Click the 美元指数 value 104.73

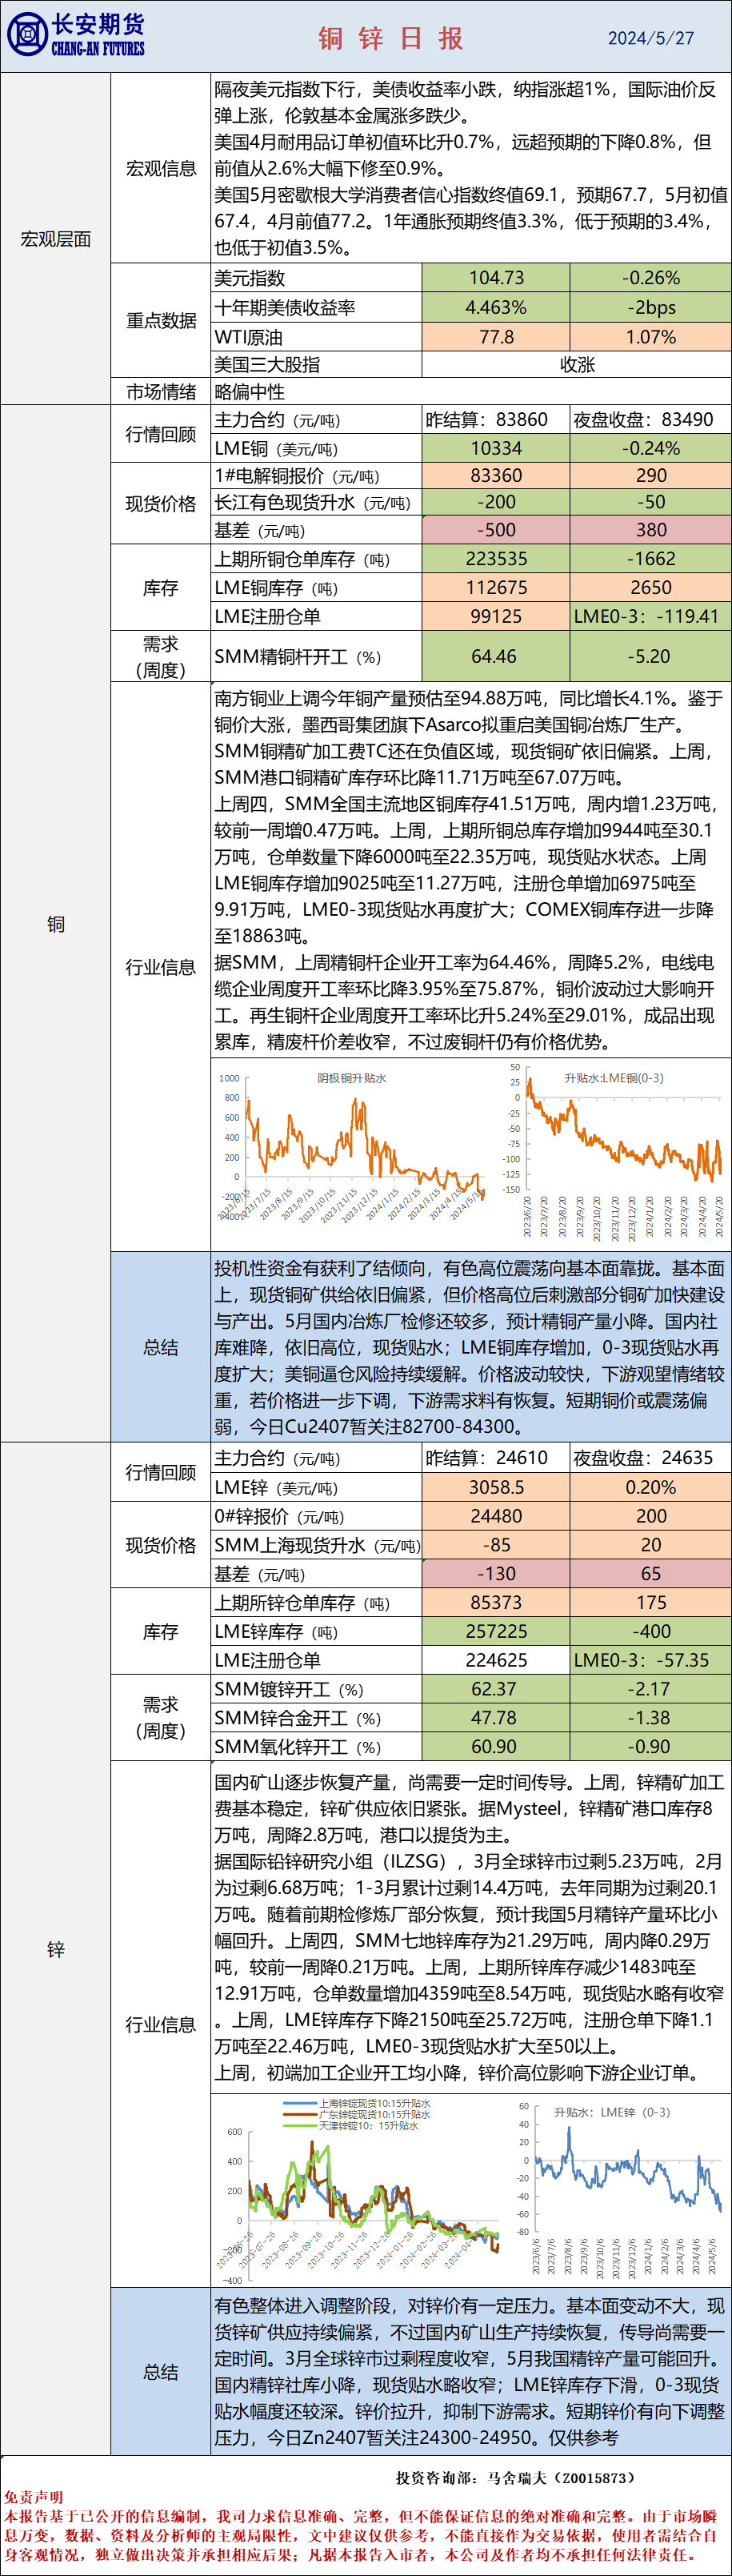click(496, 278)
